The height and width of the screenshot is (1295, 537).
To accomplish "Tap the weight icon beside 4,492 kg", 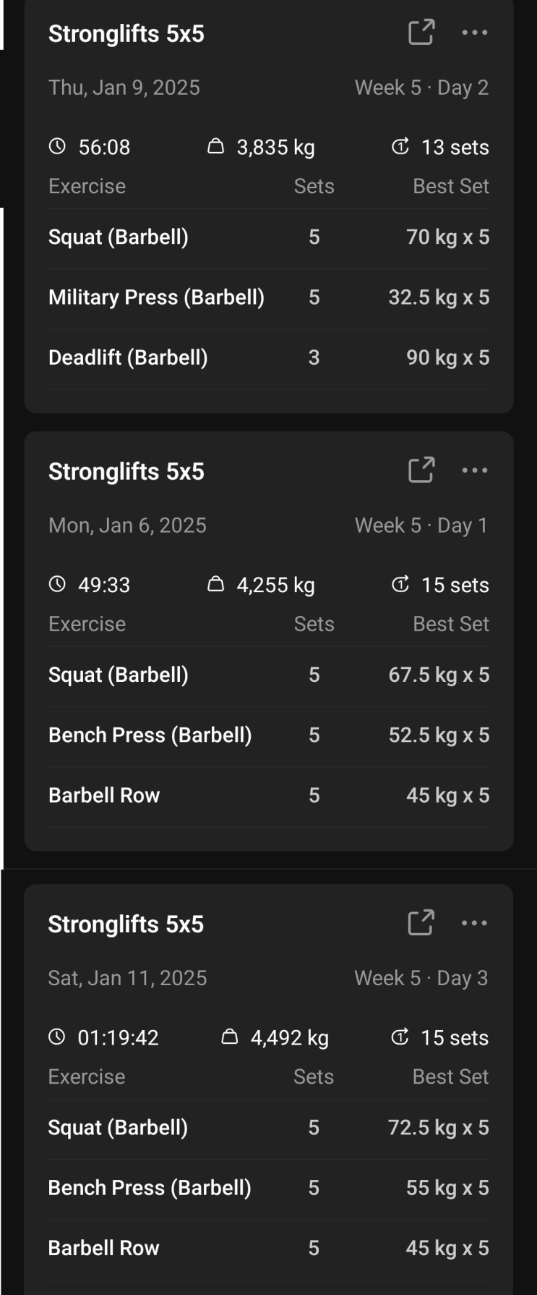I will 229,1037.
